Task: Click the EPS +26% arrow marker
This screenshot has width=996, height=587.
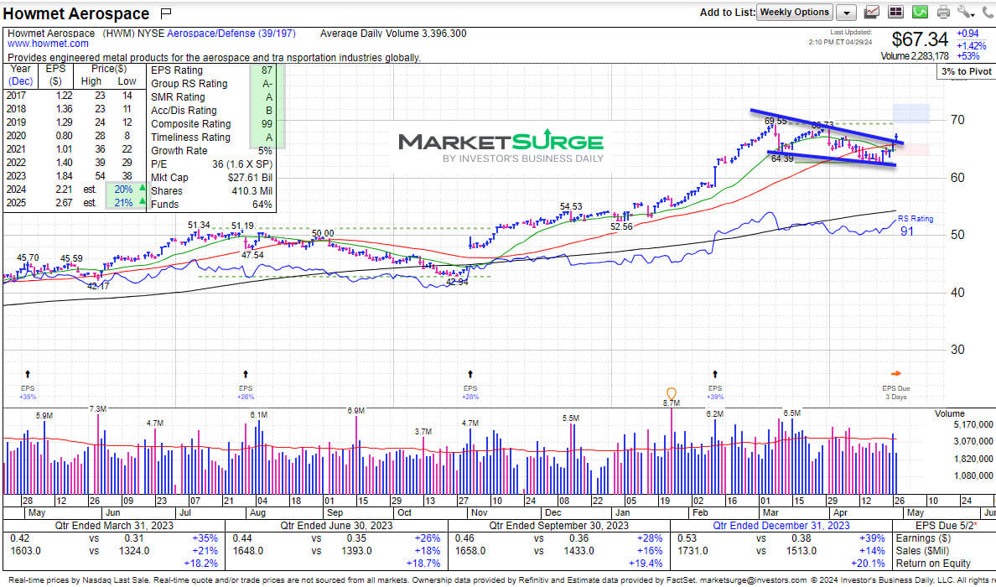Action: click(x=246, y=374)
